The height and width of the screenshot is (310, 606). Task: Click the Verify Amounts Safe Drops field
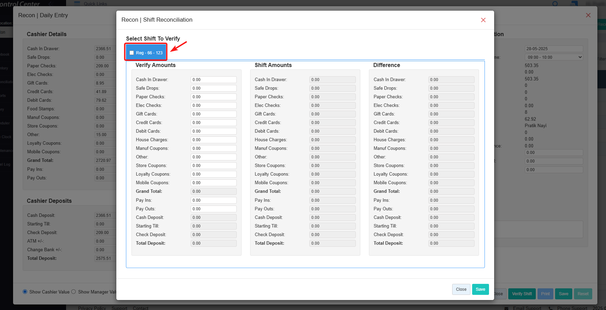point(214,88)
